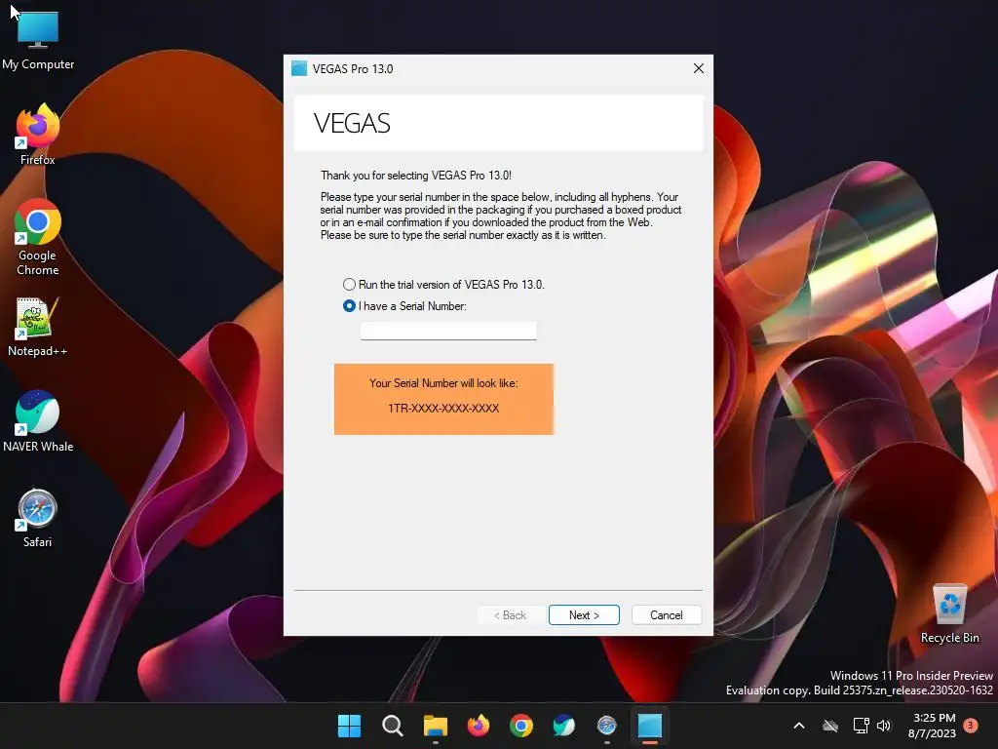This screenshot has width=998, height=749.
Task: Click Windows 11 Pro Insider Preview text
Action: (x=911, y=676)
